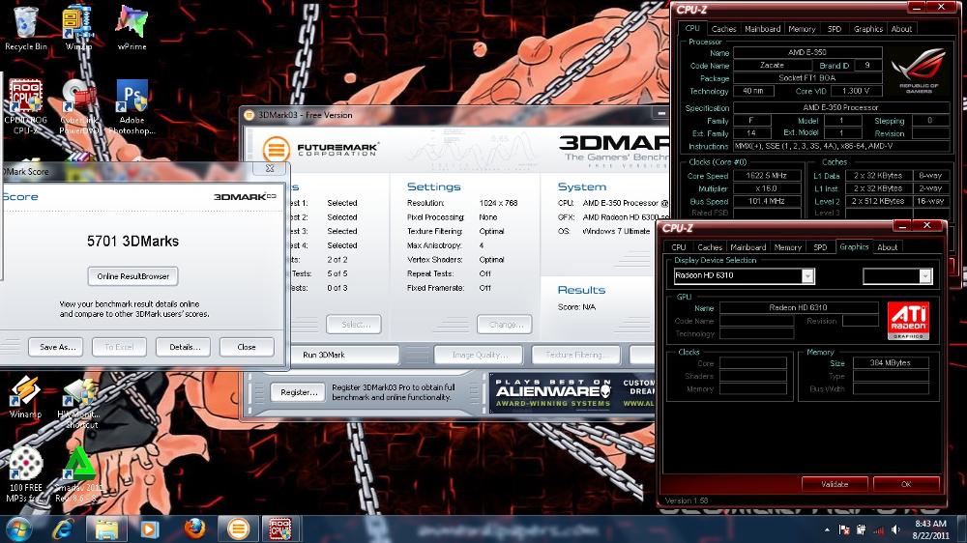Click the Core Speed 1622.5 MHz field
The image size is (967, 543).
coord(767,176)
